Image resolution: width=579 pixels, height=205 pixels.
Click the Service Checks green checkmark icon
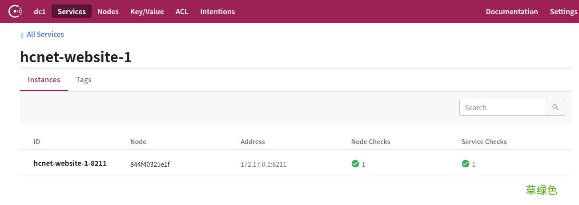(465, 164)
